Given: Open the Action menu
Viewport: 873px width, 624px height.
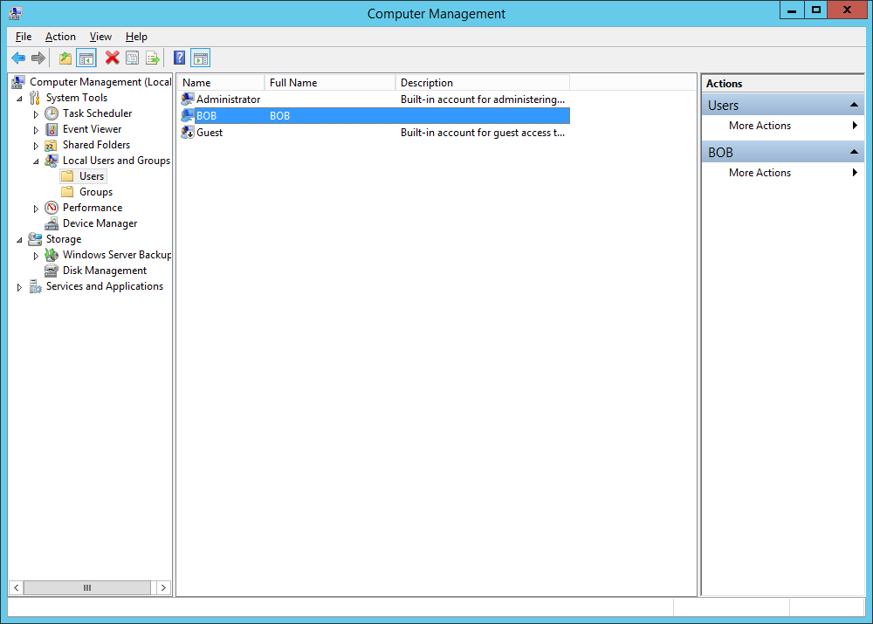Looking at the screenshot, I should 60,37.
